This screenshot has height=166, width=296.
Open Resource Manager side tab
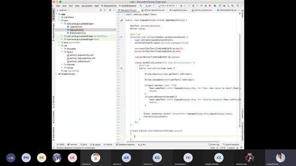(54, 32)
